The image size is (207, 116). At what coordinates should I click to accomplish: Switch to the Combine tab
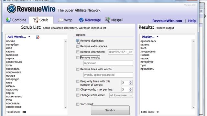click(16, 20)
